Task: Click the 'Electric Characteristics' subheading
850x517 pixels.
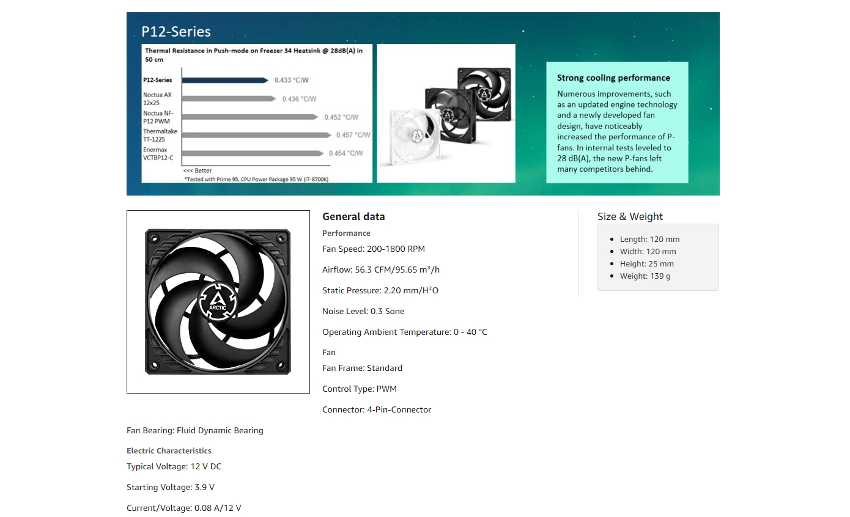Action: pyautogui.click(x=169, y=450)
